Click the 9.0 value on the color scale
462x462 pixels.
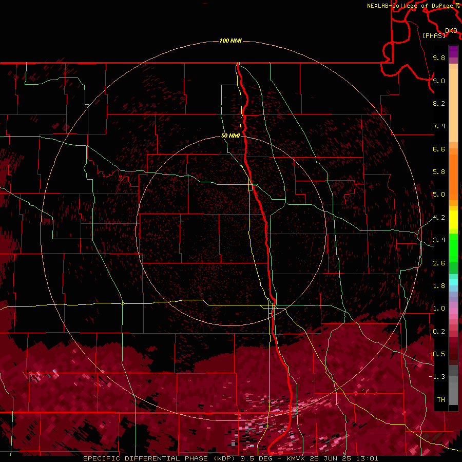pyautogui.click(x=439, y=81)
